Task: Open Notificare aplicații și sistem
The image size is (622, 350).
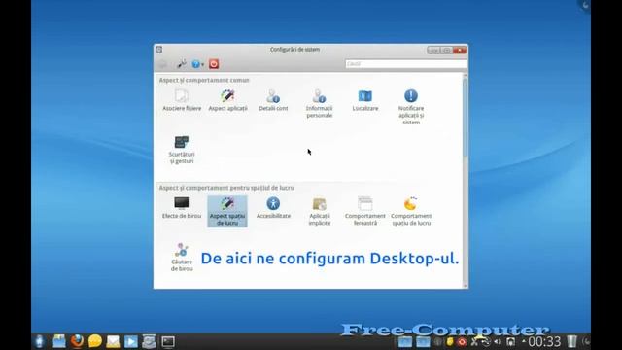Action: pyautogui.click(x=411, y=107)
